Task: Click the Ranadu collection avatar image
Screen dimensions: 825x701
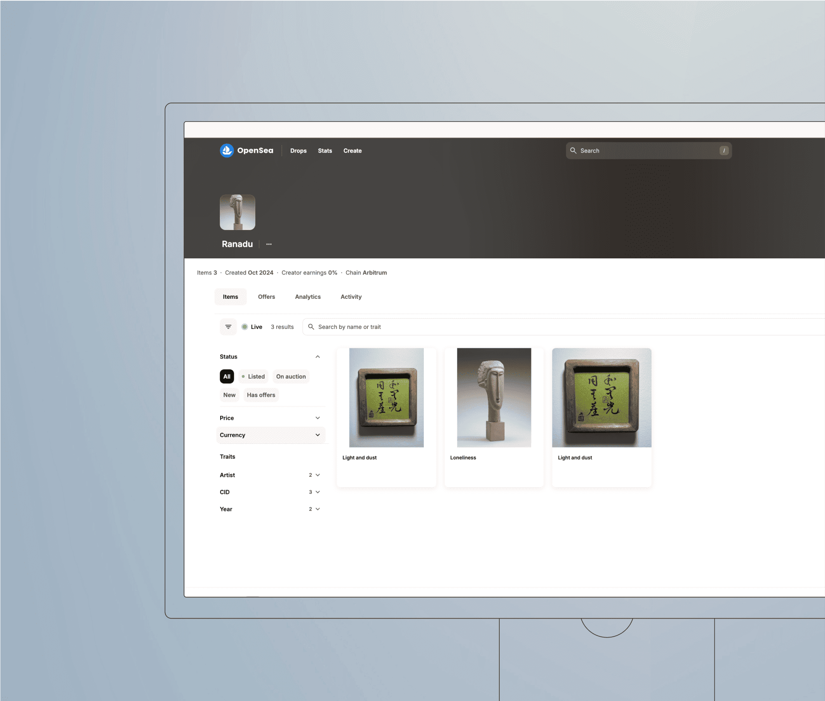Action: [x=237, y=212]
